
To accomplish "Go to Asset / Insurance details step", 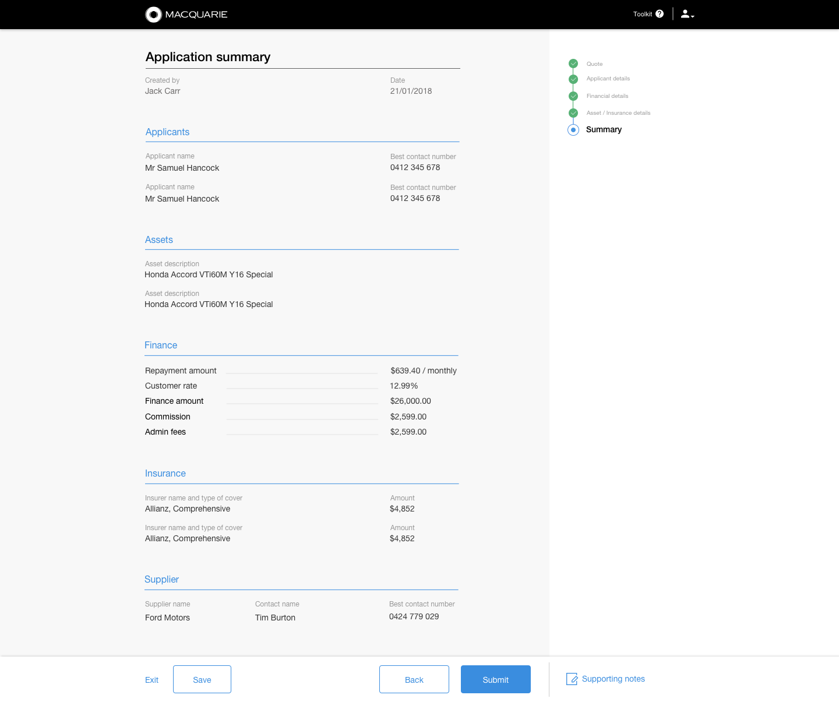I will click(x=618, y=113).
